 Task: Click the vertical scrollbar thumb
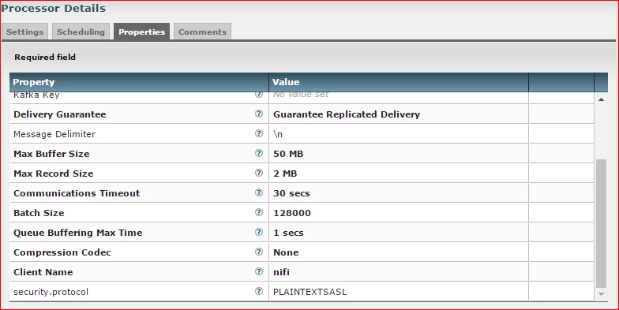click(x=601, y=224)
